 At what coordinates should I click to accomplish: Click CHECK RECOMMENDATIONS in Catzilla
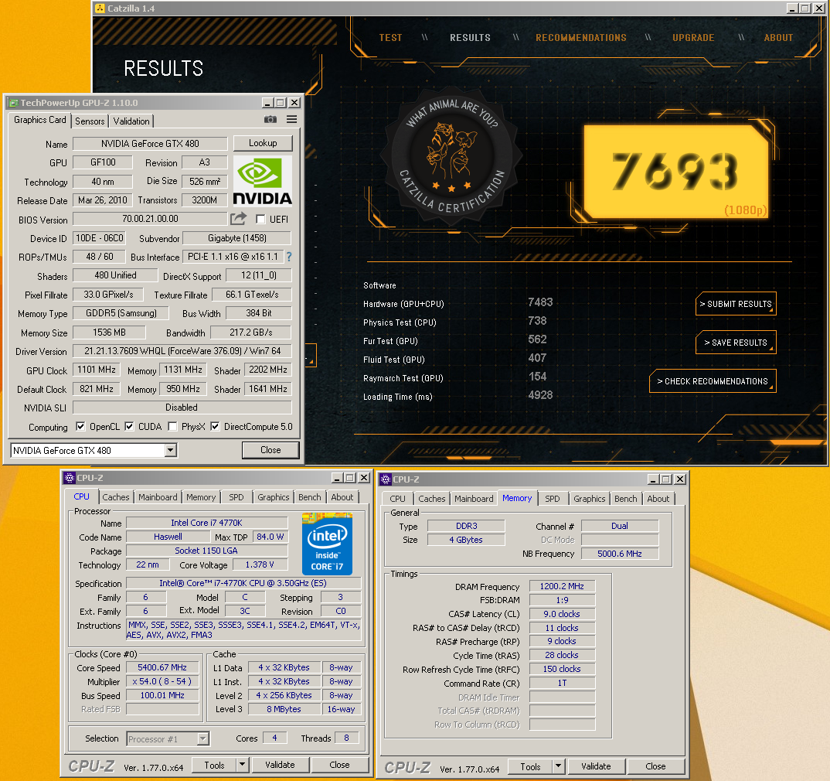point(713,381)
